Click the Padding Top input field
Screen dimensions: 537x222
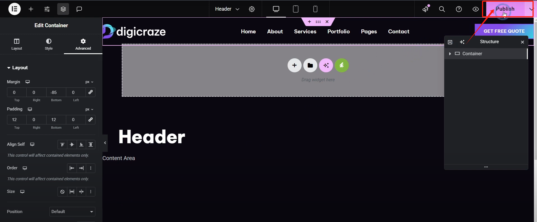pyautogui.click(x=17, y=120)
